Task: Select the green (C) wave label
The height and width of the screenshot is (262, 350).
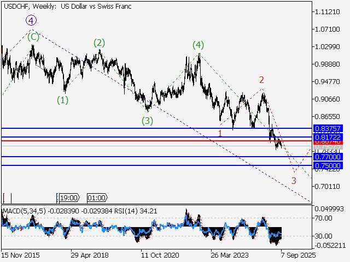Action: [x=33, y=37]
